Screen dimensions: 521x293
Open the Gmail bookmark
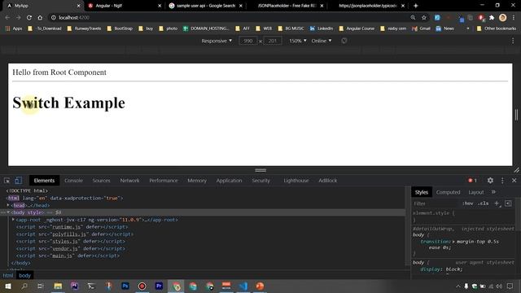coord(421,28)
